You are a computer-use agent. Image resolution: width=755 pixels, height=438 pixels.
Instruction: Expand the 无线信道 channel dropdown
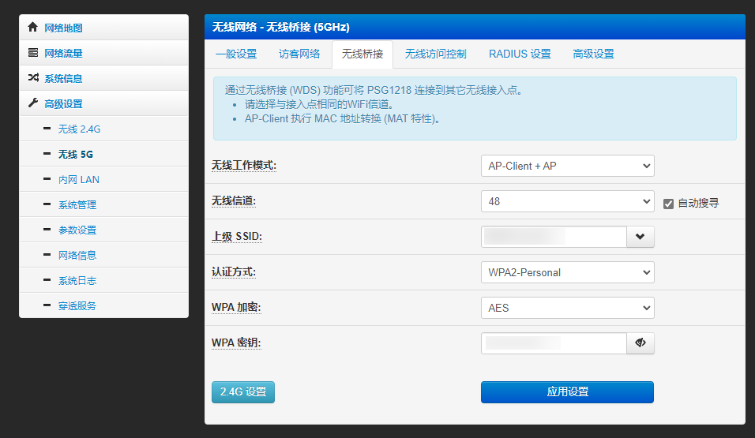[567, 201]
